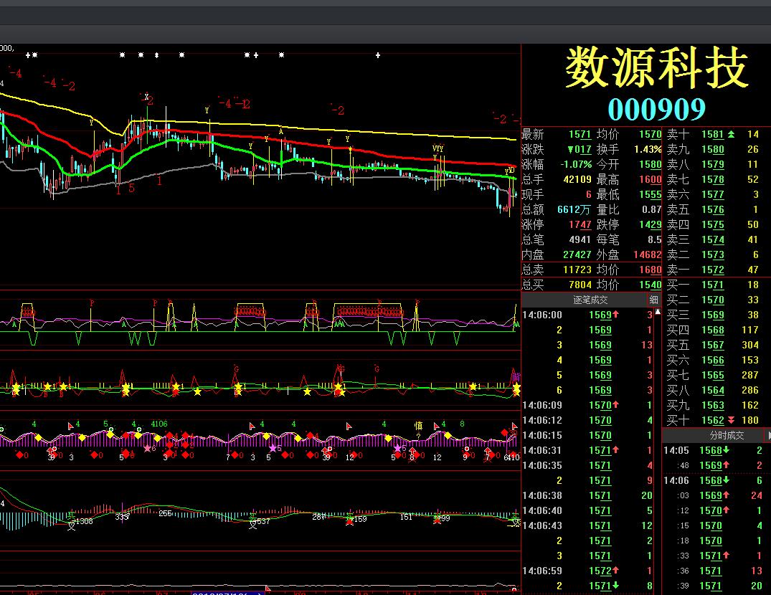771x595 pixels.
Task: Click the 14:06:35 trade time in 逐笔成交
Action: [x=542, y=465]
